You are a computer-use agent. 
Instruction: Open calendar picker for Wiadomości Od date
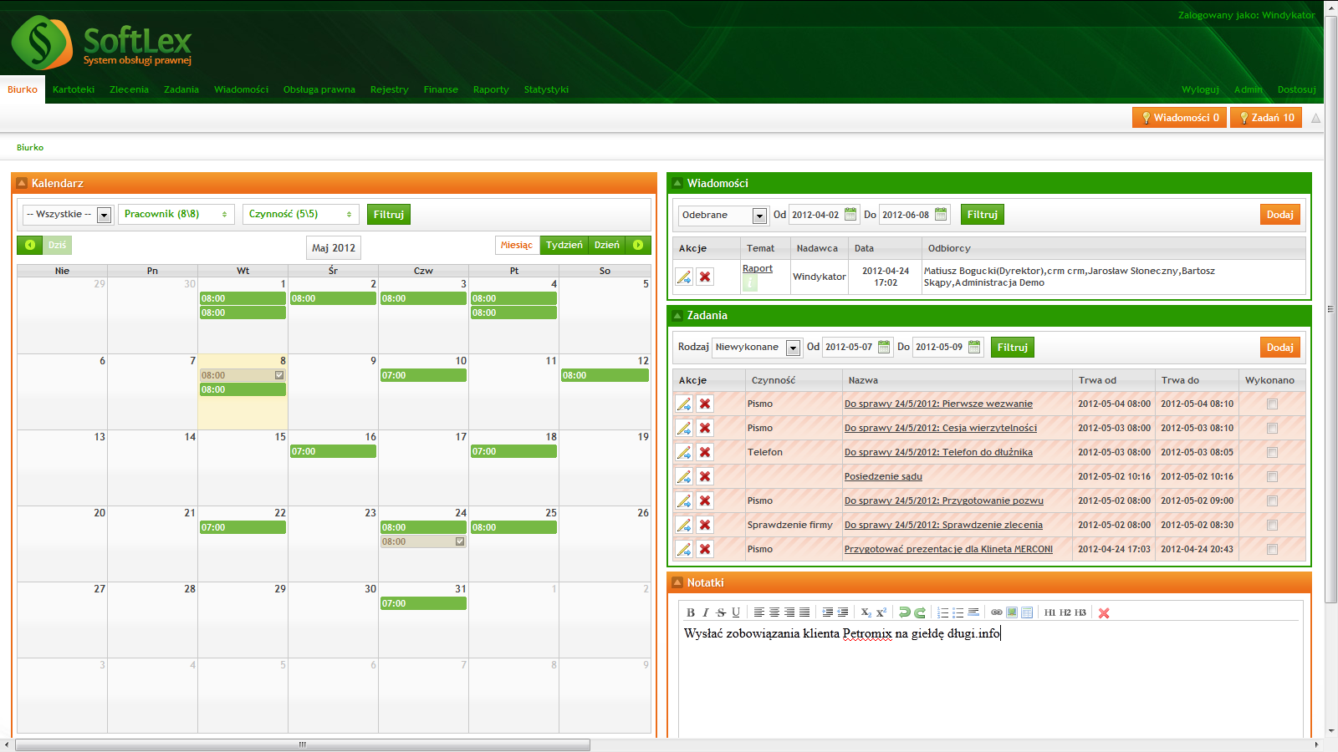point(850,214)
